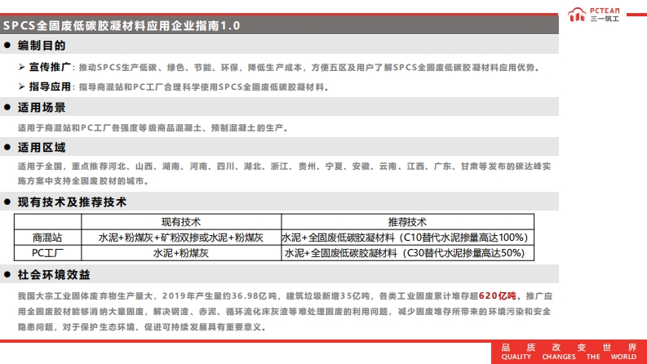Click the line 施方案中支持全固废胶材的城市
647x364 pixels.
click(x=83, y=181)
